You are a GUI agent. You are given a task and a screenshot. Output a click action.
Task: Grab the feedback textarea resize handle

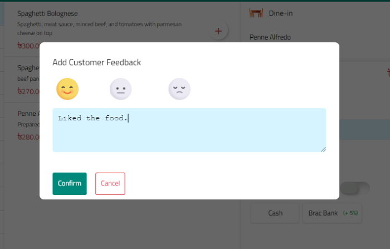pos(323,149)
